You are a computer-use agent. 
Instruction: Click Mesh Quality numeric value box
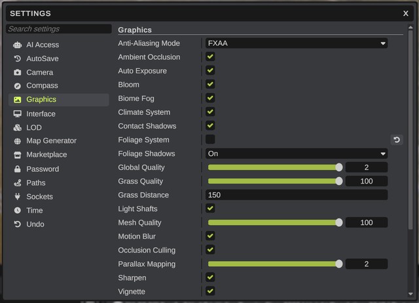pos(367,222)
